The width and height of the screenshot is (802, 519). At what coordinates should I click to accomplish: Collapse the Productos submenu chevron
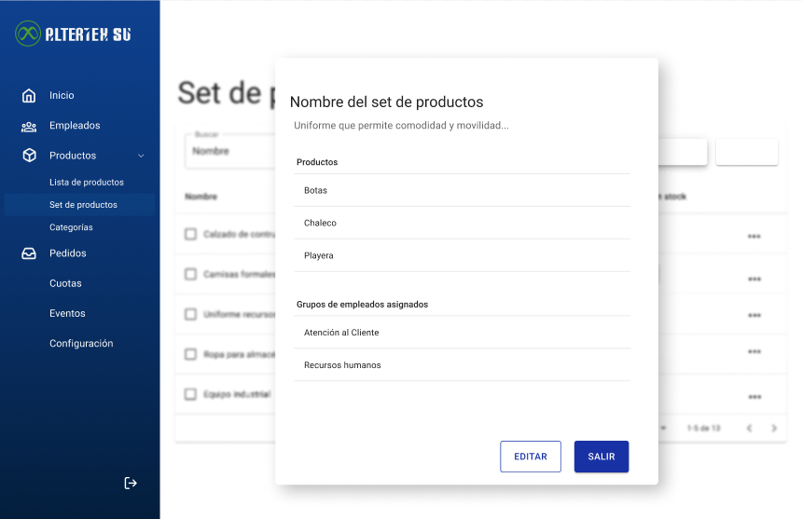[x=141, y=156]
